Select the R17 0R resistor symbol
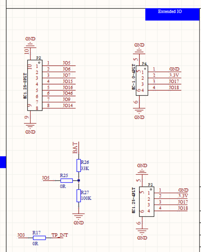This screenshot has height=252, width=201. pyautogui.click(x=39, y=238)
